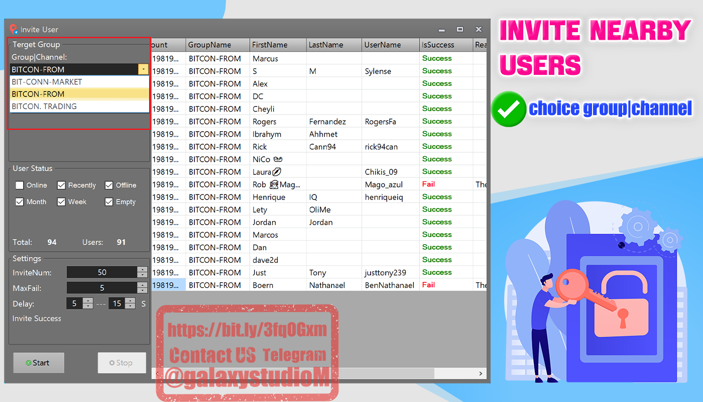Enable the Online user status checkbox
The height and width of the screenshot is (402, 703).
[x=19, y=185]
